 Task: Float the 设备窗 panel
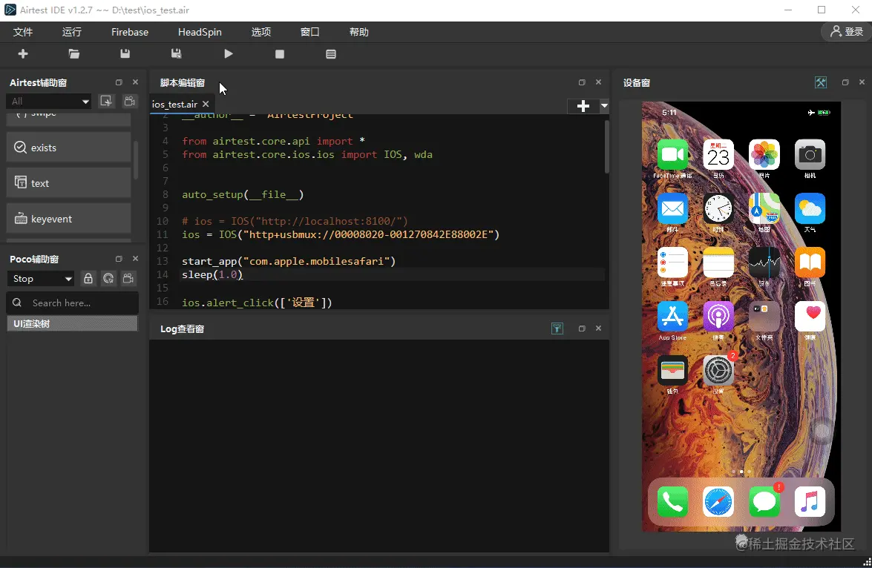845,82
